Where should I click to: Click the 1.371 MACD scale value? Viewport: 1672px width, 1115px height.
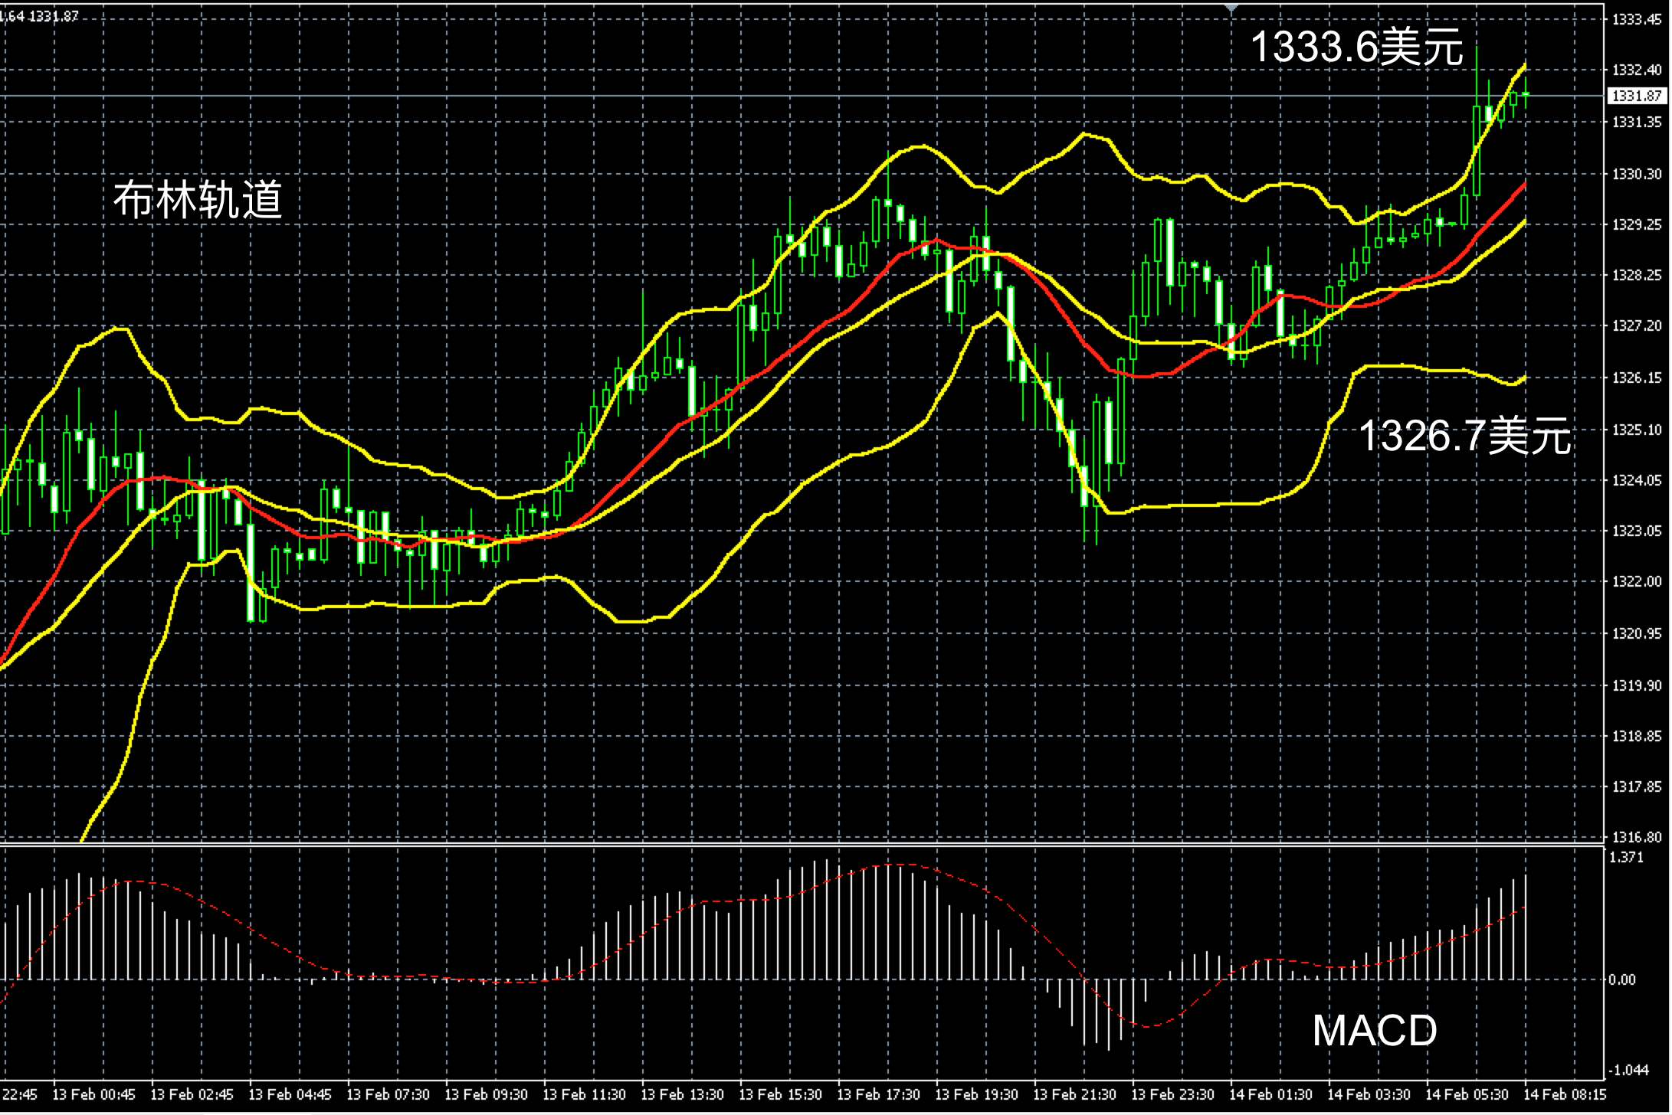(1626, 858)
